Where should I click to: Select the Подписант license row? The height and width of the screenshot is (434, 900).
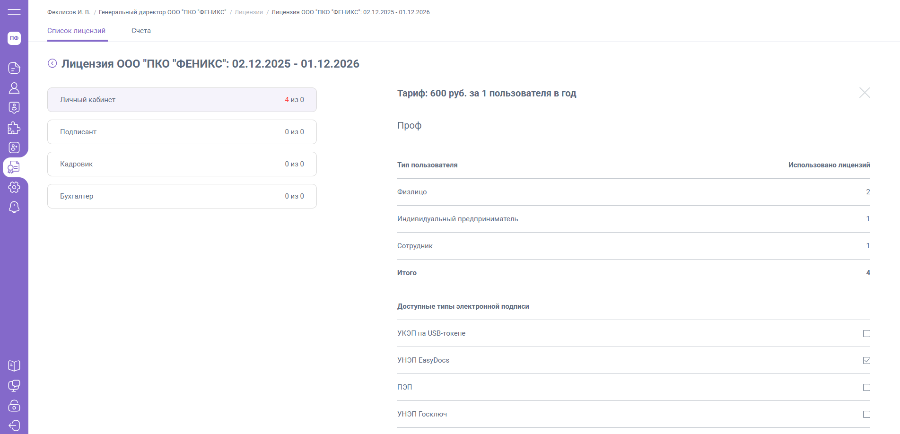point(182,132)
